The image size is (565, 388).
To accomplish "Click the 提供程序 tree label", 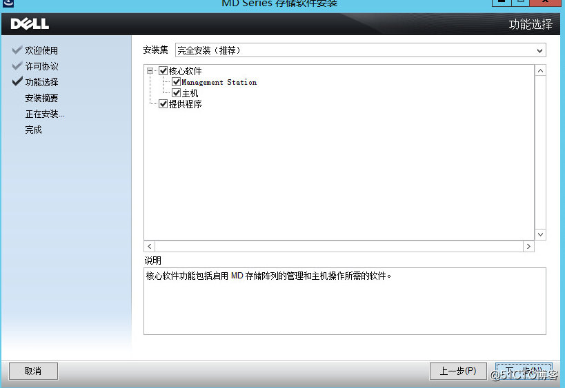I will [185, 104].
